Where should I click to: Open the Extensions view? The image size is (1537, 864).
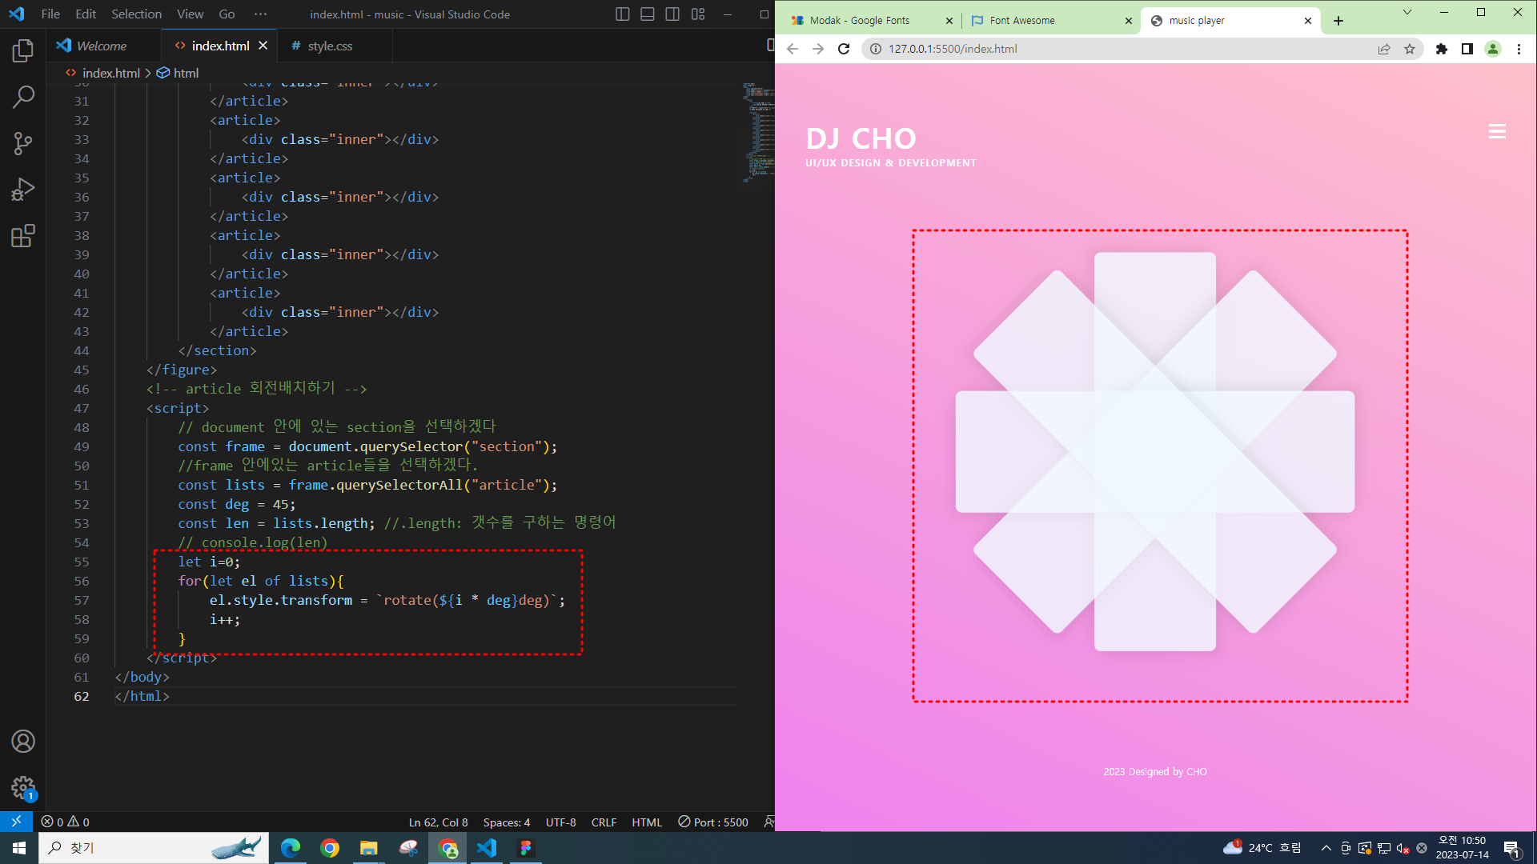pyautogui.click(x=23, y=236)
